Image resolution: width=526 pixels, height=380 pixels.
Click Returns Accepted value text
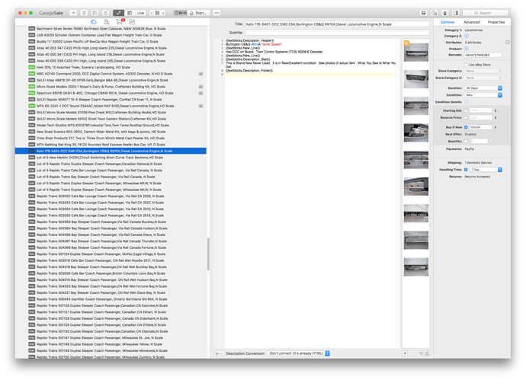tap(477, 177)
